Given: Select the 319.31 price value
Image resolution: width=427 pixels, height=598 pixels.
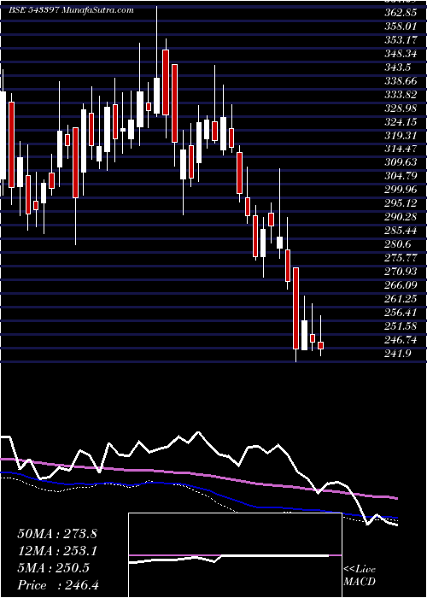Looking at the screenshot, I should point(400,135).
